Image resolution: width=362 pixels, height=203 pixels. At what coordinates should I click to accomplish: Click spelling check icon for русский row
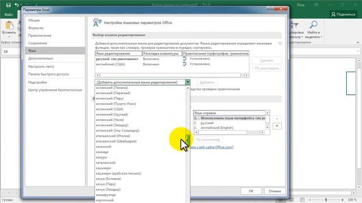point(184,59)
